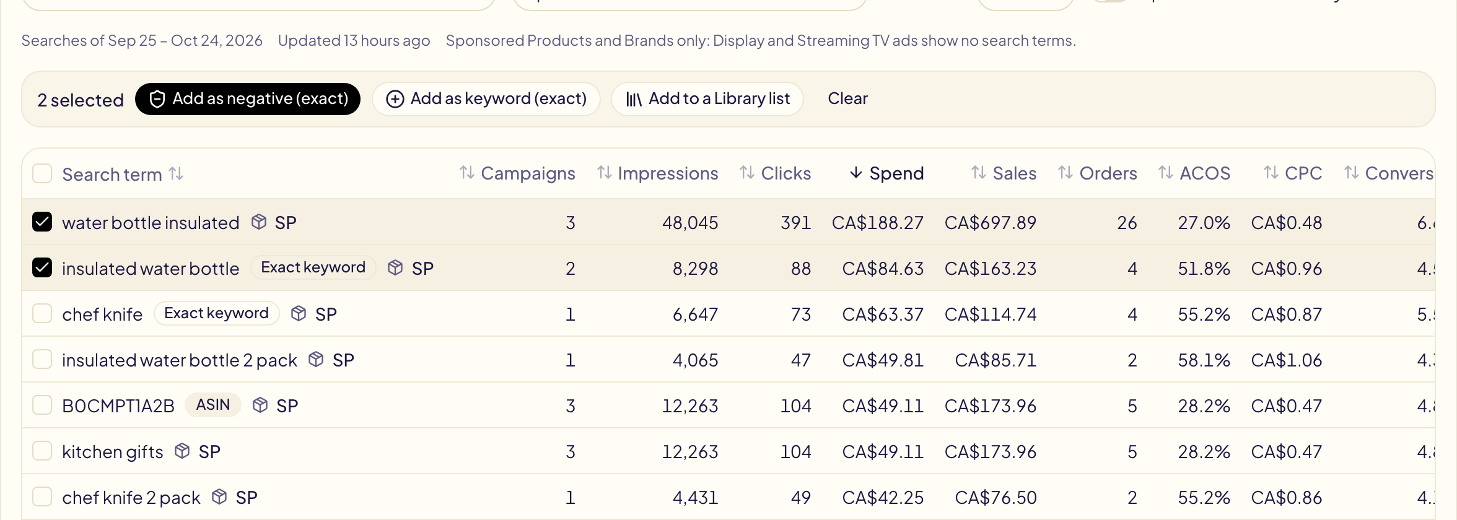The width and height of the screenshot is (1457, 520).
Task: Click the shield icon in Add as negative
Action: click(x=157, y=99)
